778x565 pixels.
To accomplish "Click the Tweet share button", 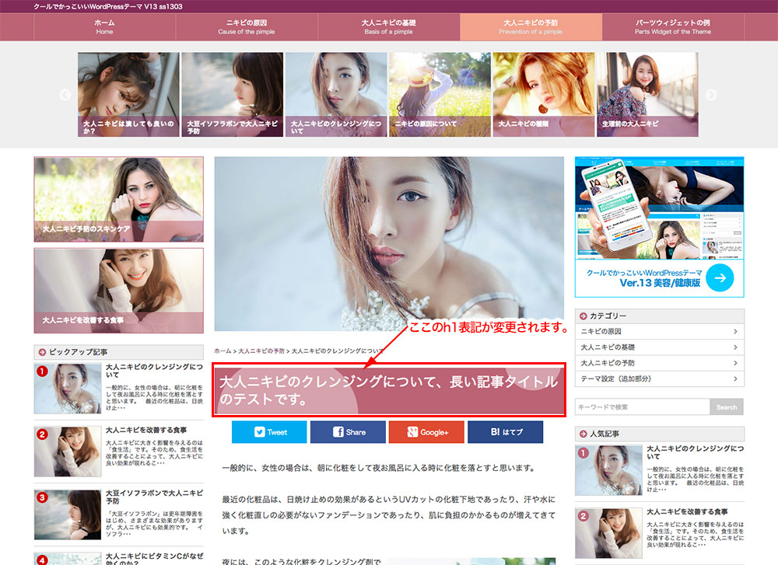I will pos(269,432).
